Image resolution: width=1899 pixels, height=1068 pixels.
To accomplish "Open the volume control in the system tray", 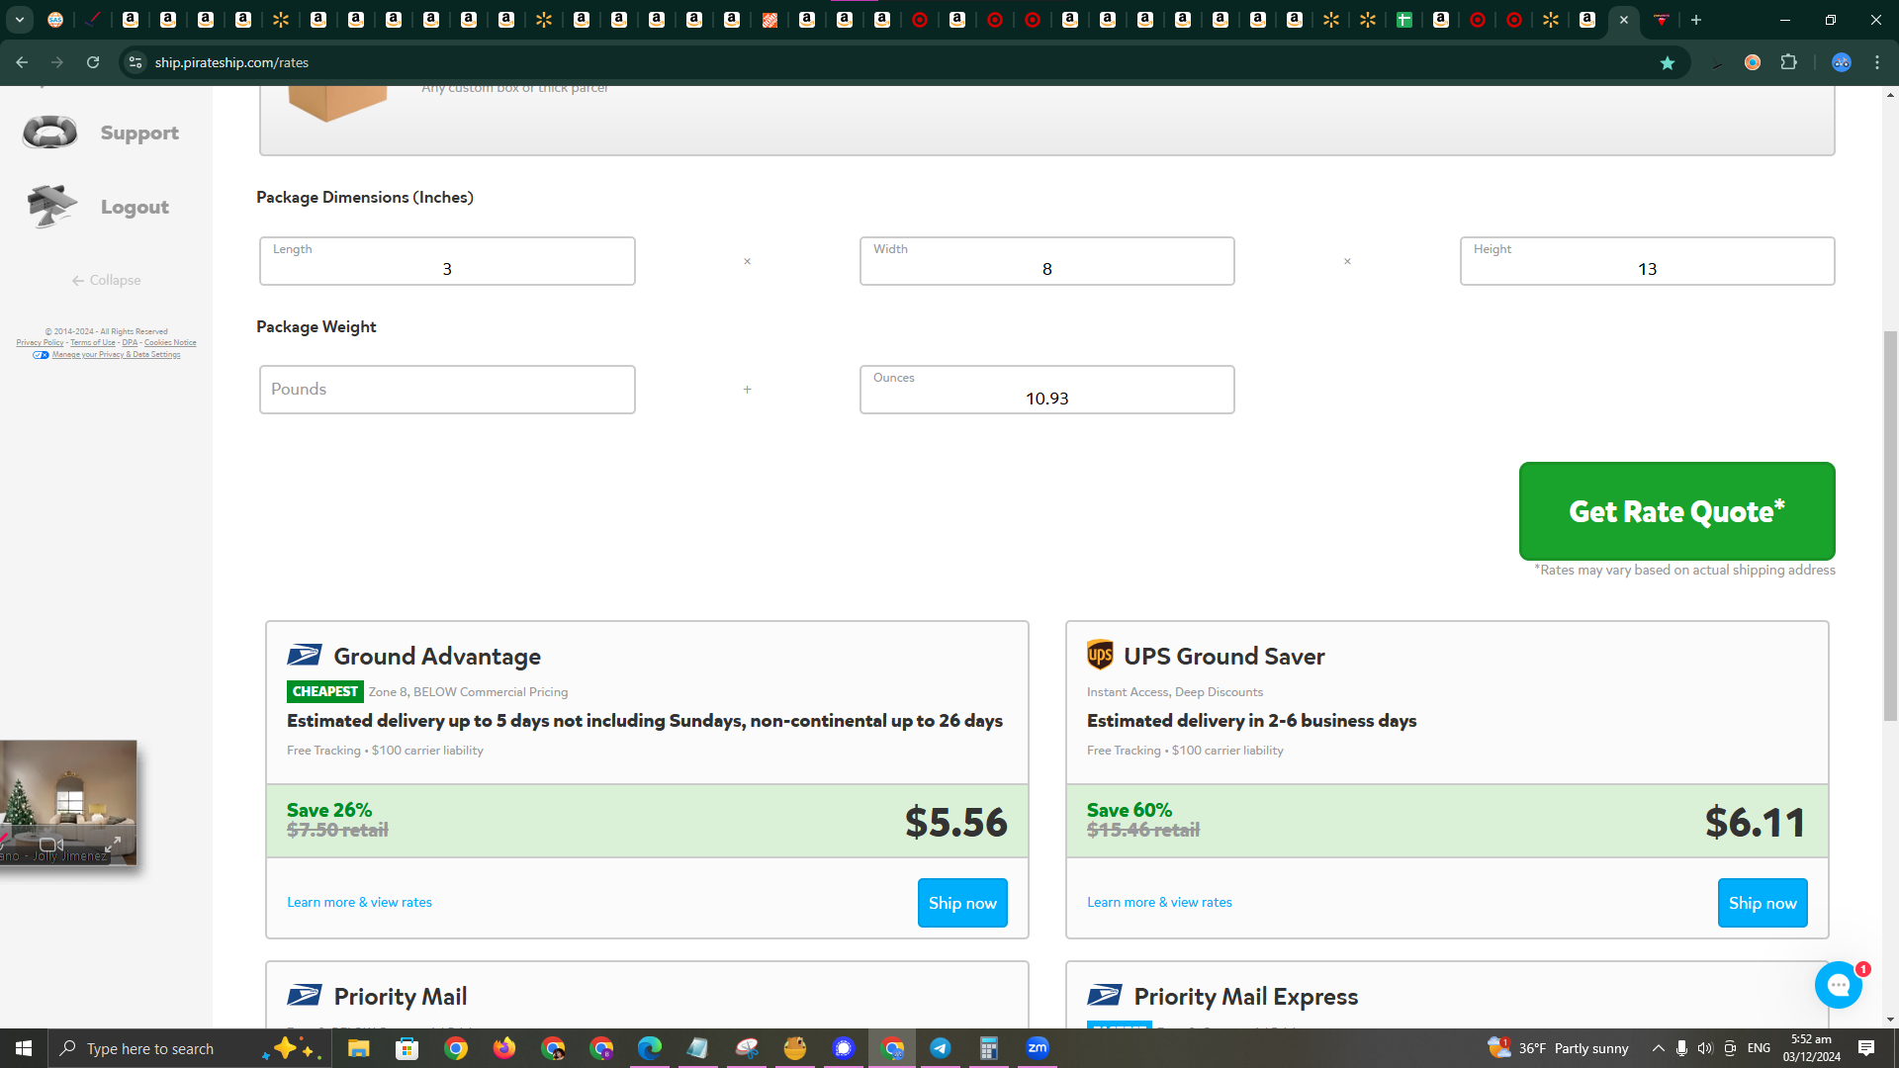I will click(1704, 1048).
